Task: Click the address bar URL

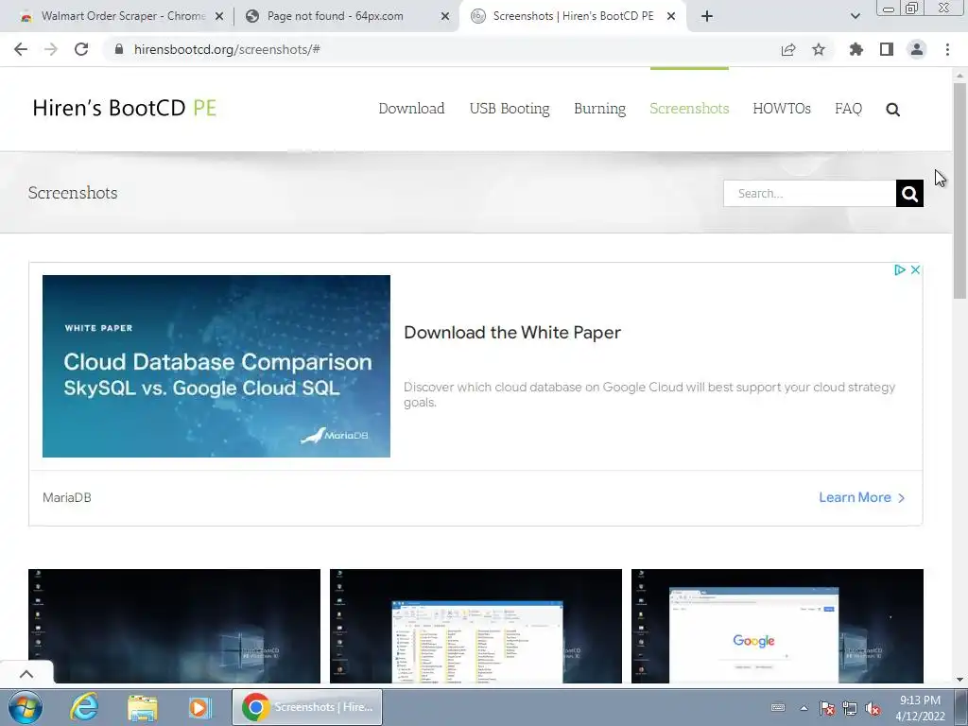Action: click(x=227, y=49)
